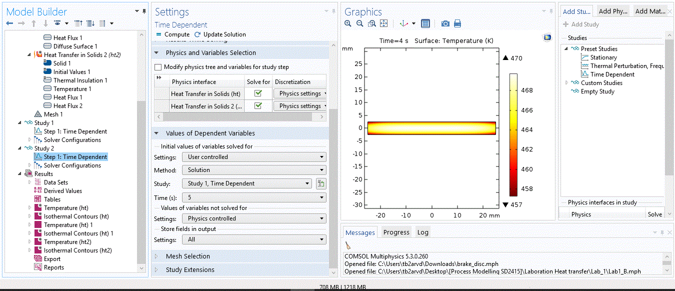Viewport: 675px width, 291px height.
Task: Enable Modify physics tree and variables checkbox
Action: coord(158,67)
